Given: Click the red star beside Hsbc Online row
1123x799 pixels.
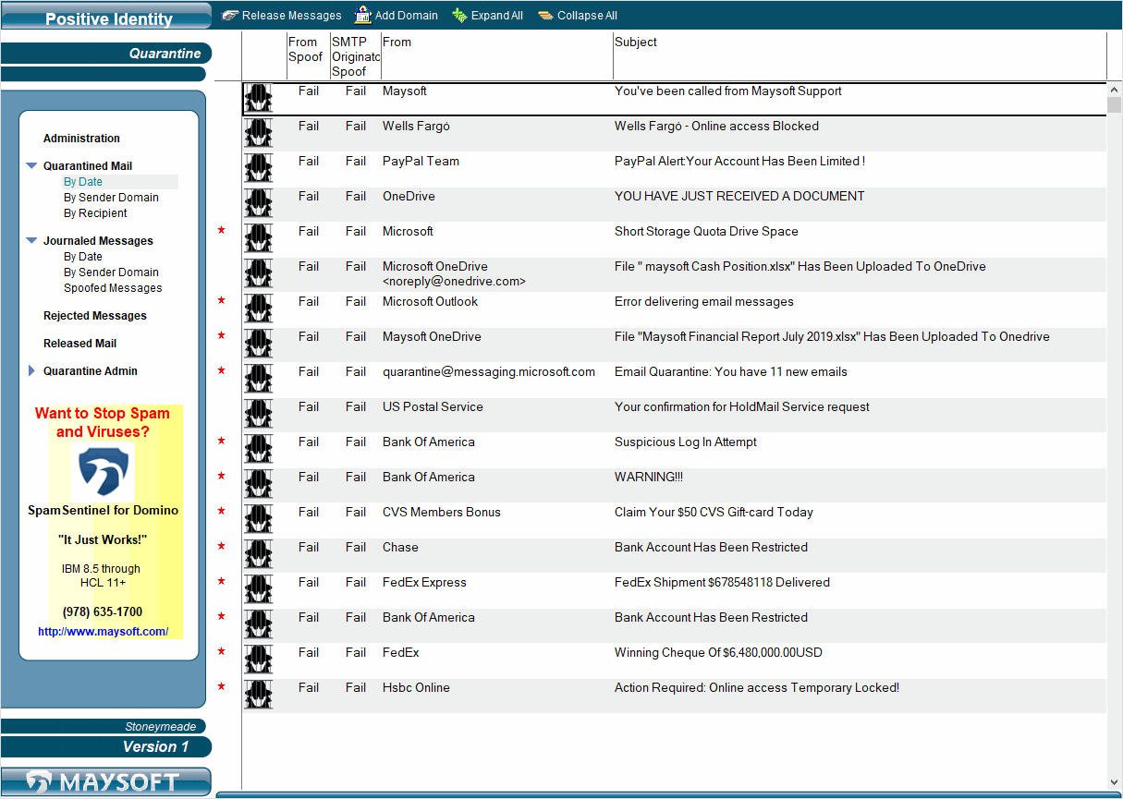Looking at the screenshot, I should click(221, 686).
